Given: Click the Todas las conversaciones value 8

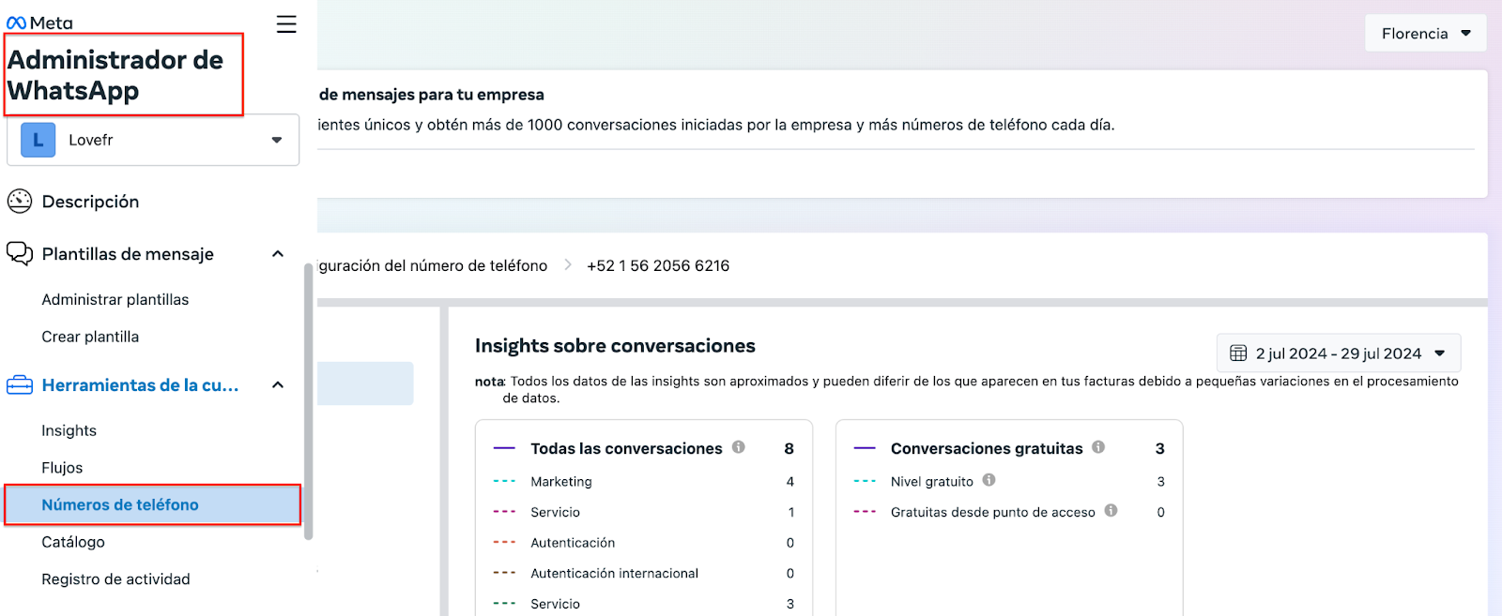Looking at the screenshot, I should point(789,448).
